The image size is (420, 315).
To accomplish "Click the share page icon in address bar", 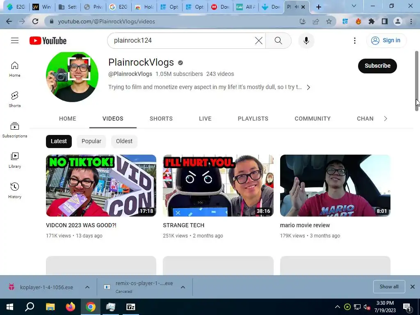I will click(x=316, y=21).
